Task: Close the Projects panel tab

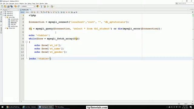Action: coord(9,10)
